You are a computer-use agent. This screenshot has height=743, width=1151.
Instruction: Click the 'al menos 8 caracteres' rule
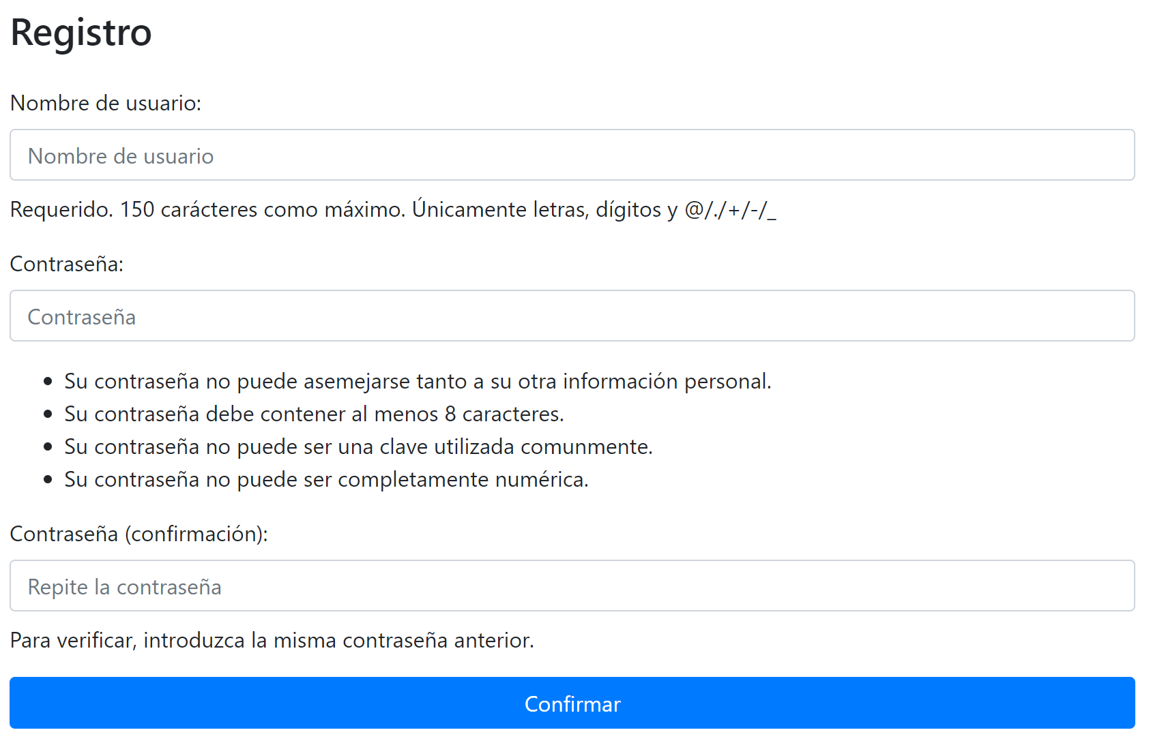[315, 414]
